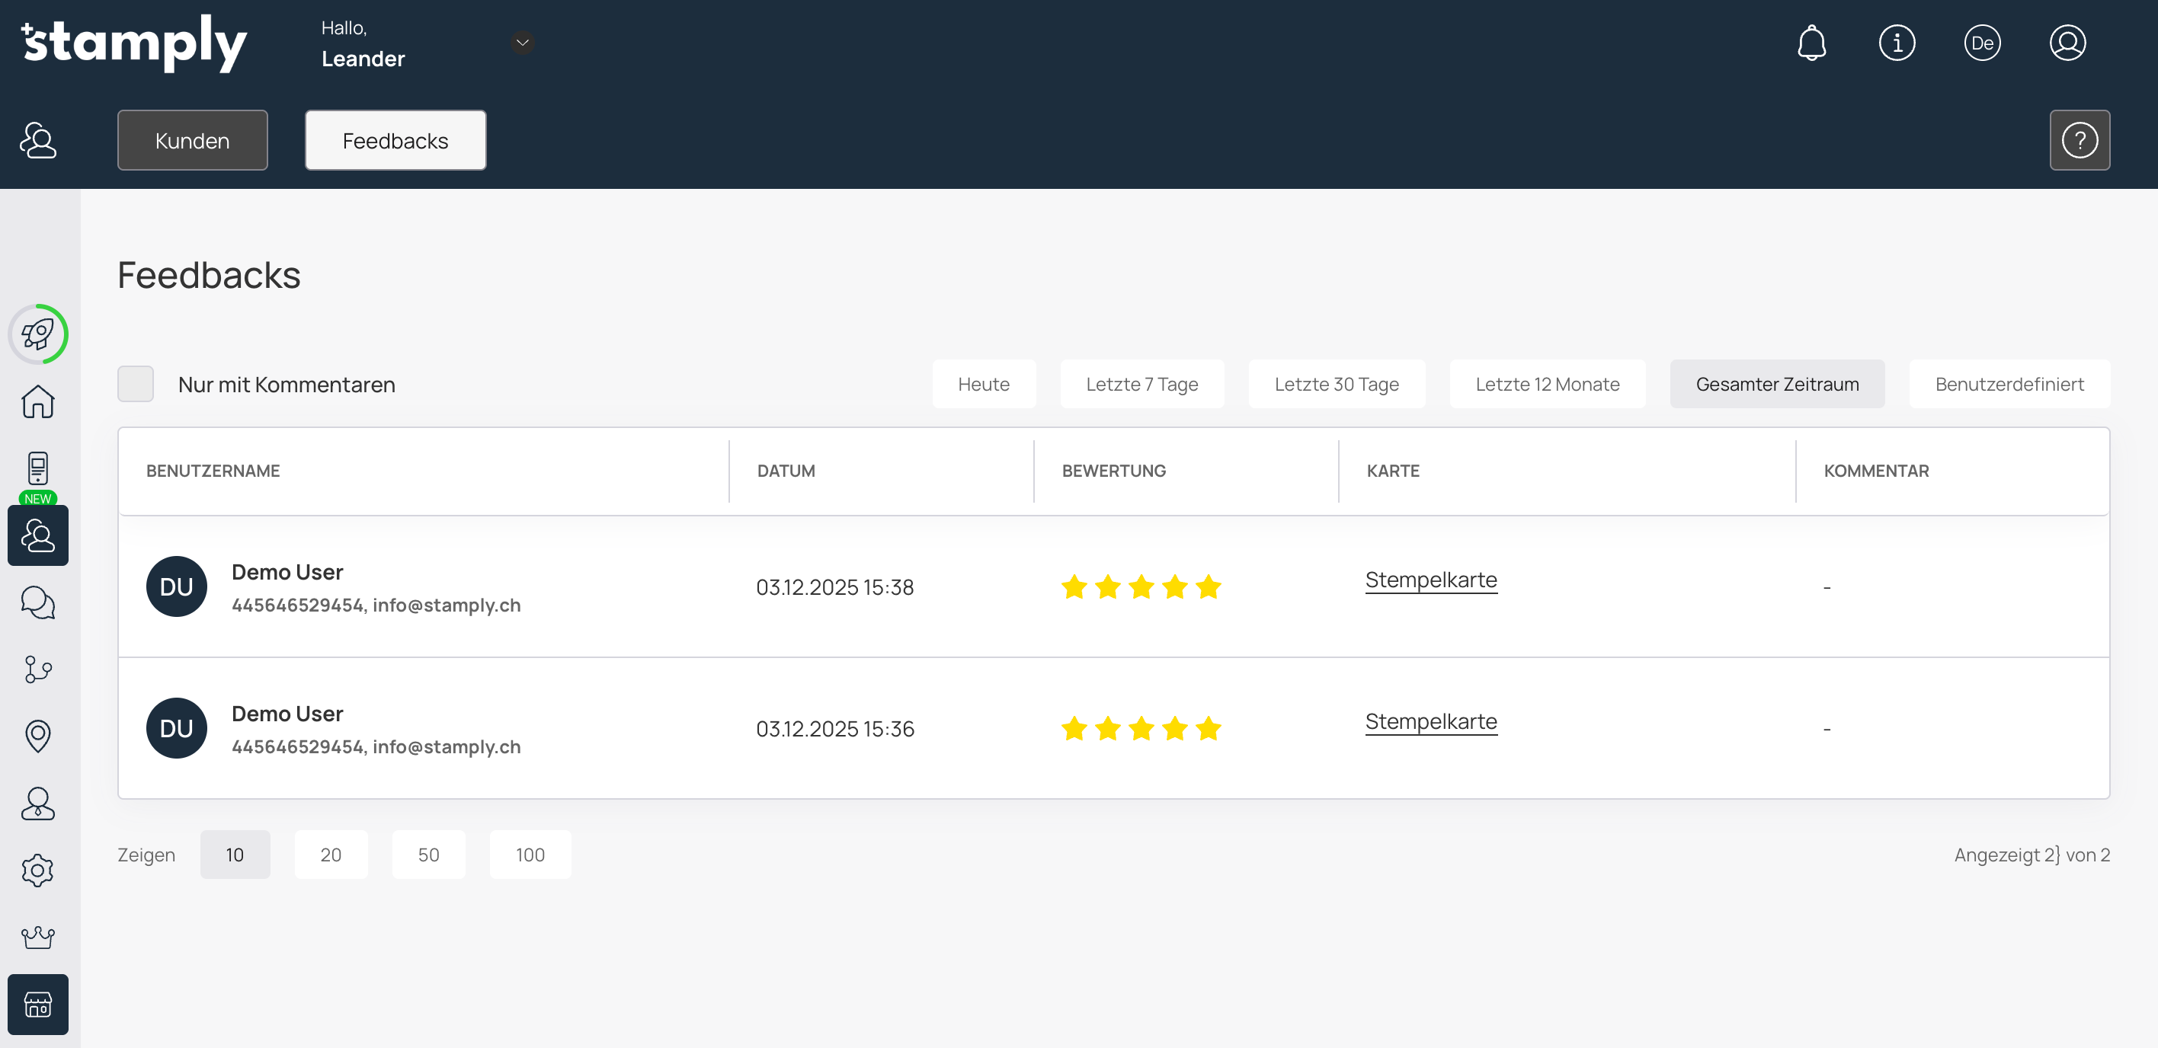Open the first Stempelkarte link

(1430, 580)
